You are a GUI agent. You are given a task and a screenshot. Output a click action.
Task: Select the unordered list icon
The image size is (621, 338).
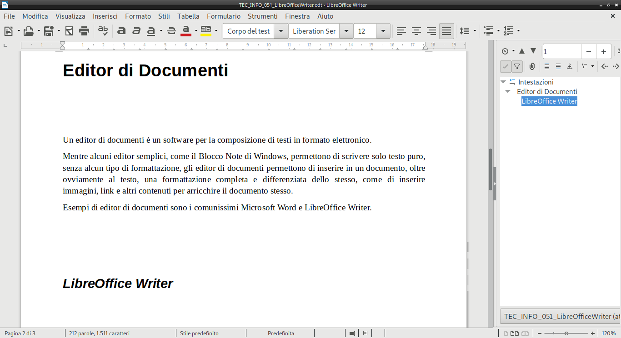click(487, 31)
